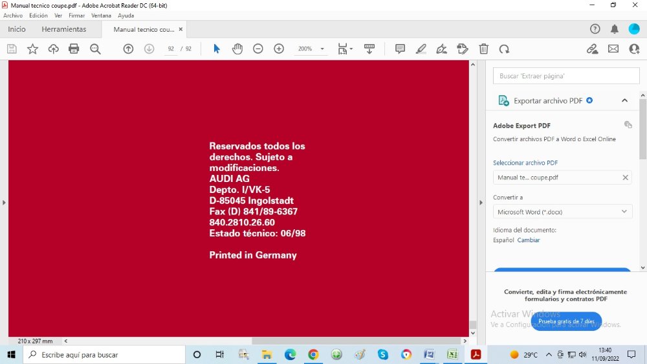Open Microsoft Edge from the taskbar
647x364 pixels.
[290, 354]
